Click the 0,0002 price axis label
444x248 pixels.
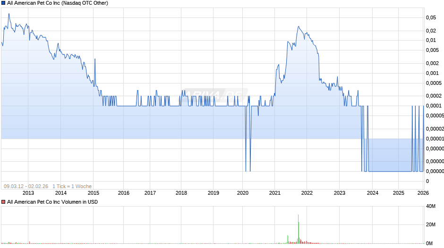click(434, 96)
